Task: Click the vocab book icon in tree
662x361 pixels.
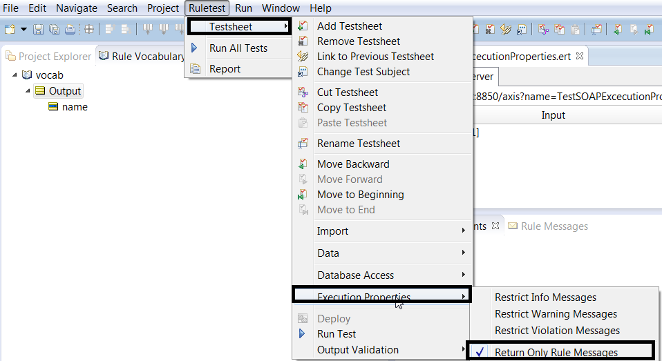Action: pos(26,75)
